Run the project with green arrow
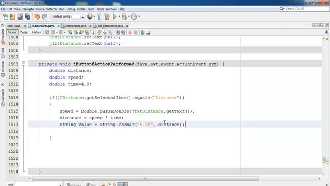Image resolution: width=330 pixels, height=186 pixels. pos(115,17)
